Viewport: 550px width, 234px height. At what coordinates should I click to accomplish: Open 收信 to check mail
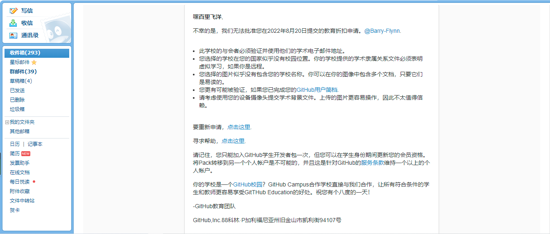point(27,23)
